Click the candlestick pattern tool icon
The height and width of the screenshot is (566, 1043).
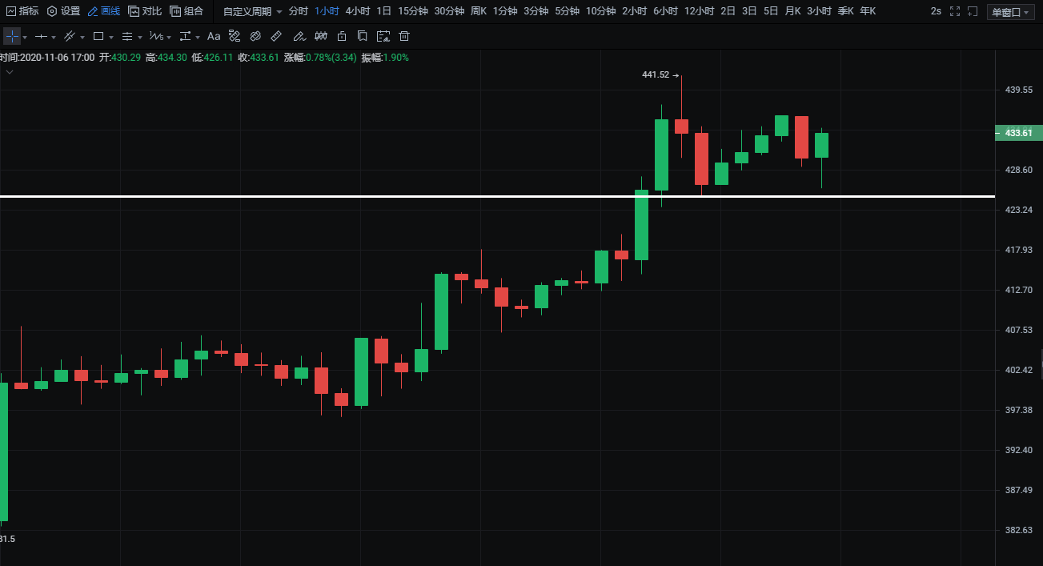[x=320, y=37]
